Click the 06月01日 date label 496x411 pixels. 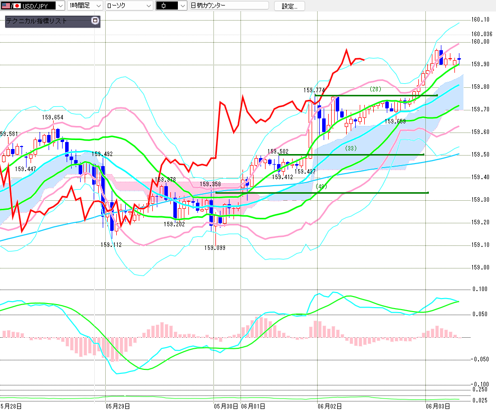[x=253, y=406]
